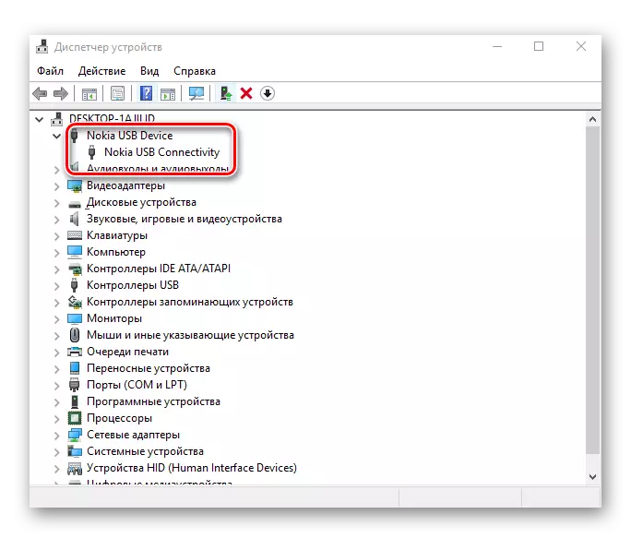Open the Справка menu
The image size is (631, 538).
[x=195, y=71]
